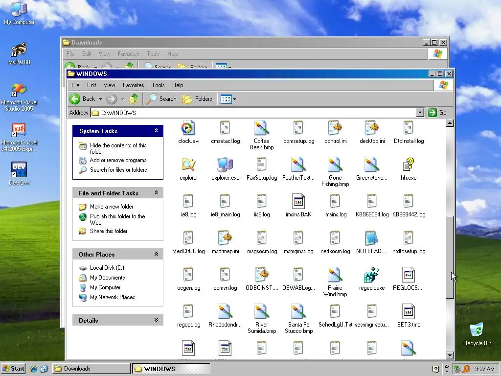The image size is (501, 376).
Task: Open the Help menu in WINDOWS window
Action: (x=178, y=85)
